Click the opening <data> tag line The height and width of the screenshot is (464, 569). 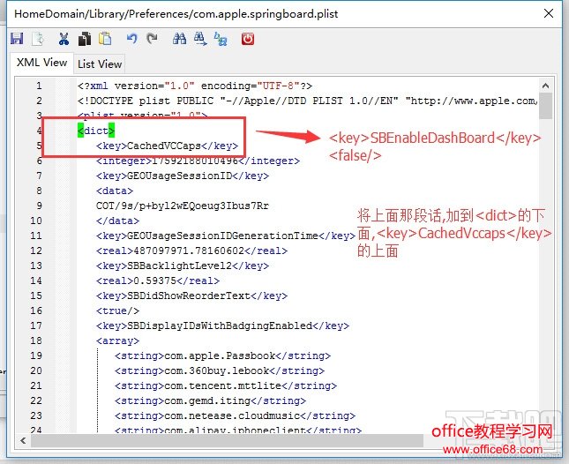115,191
